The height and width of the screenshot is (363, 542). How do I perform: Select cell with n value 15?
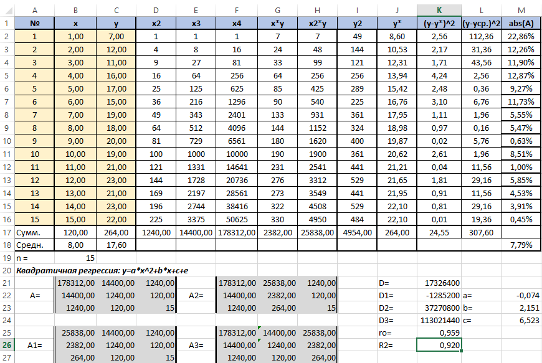[x=75, y=257]
